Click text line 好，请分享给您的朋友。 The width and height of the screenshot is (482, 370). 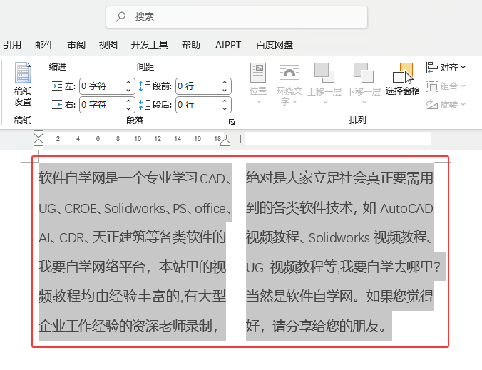pos(316,326)
